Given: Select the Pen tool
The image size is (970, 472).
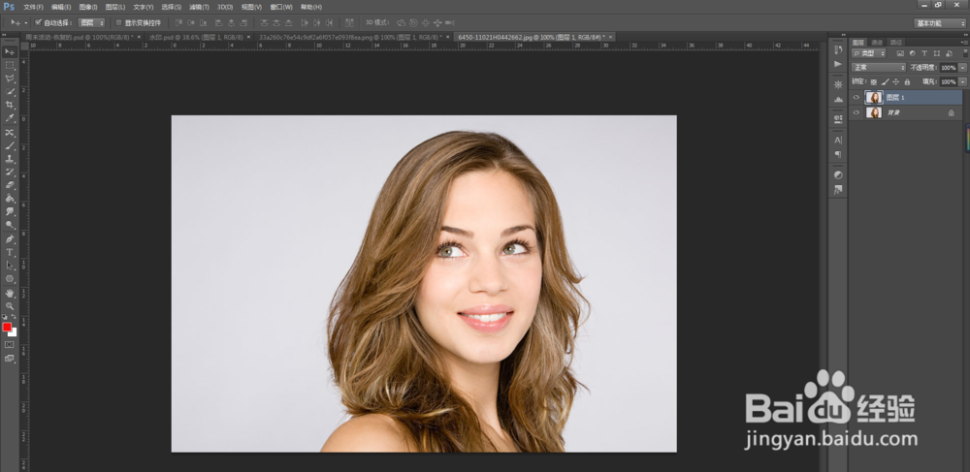Looking at the screenshot, I should click(x=10, y=239).
